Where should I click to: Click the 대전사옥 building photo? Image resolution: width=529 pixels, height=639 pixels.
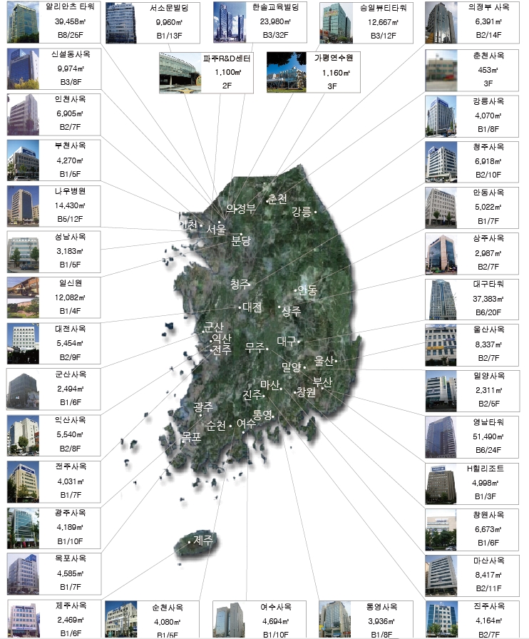pos(24,344)
